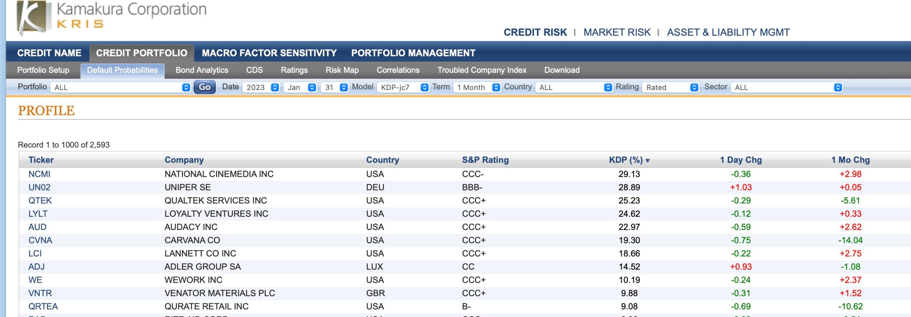This screenshot has height=317, width=911.
Task: Select the CREDIT PORTFOLIO tab
Action: 142,53
